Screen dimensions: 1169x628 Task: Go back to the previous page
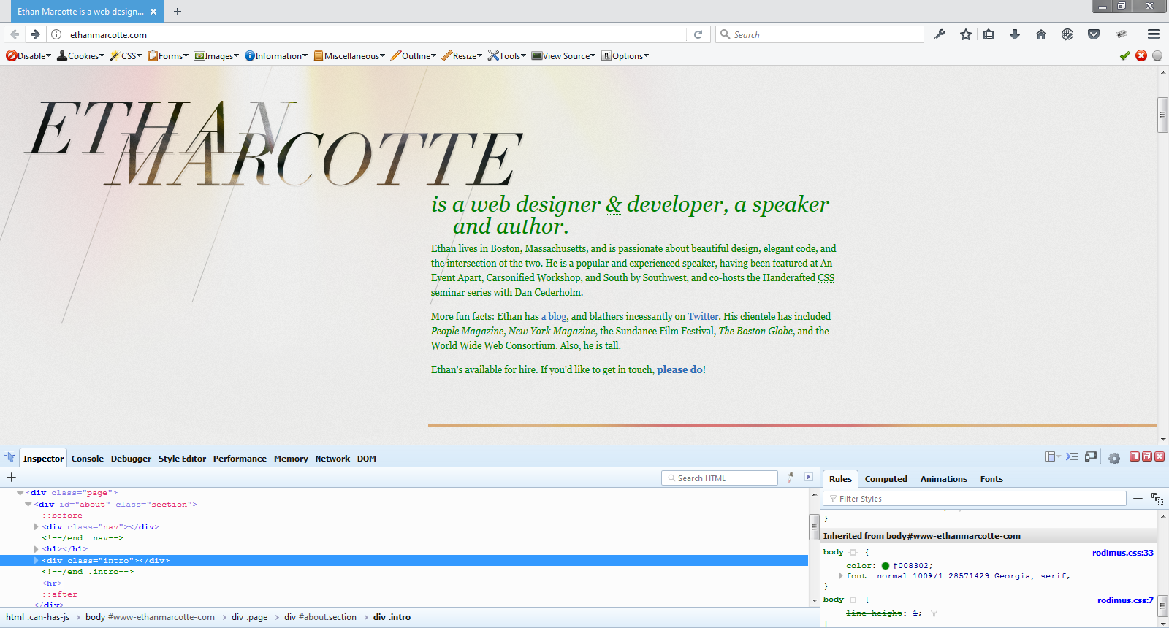pyautogui.click(x=15, y=34)
